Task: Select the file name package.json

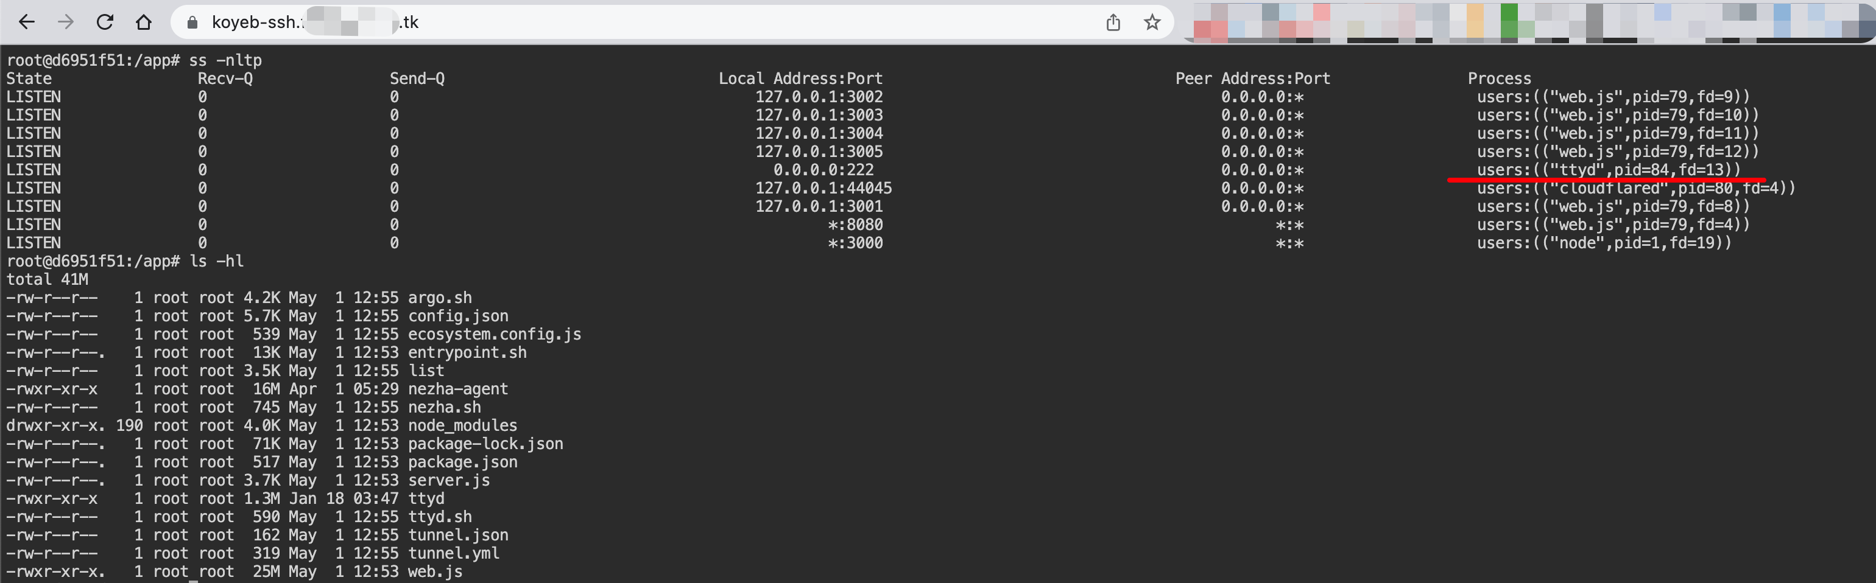Action: 462,461
